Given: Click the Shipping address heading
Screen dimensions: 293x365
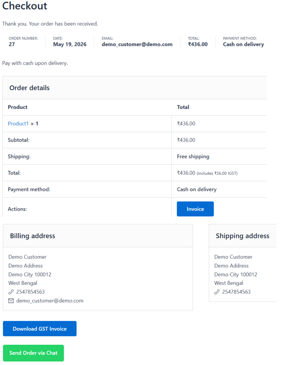Looking at the screenshot, I should (242, 236).
